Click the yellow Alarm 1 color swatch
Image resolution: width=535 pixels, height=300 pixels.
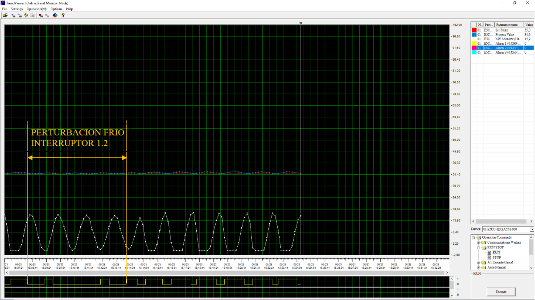(x=474, y=43)
